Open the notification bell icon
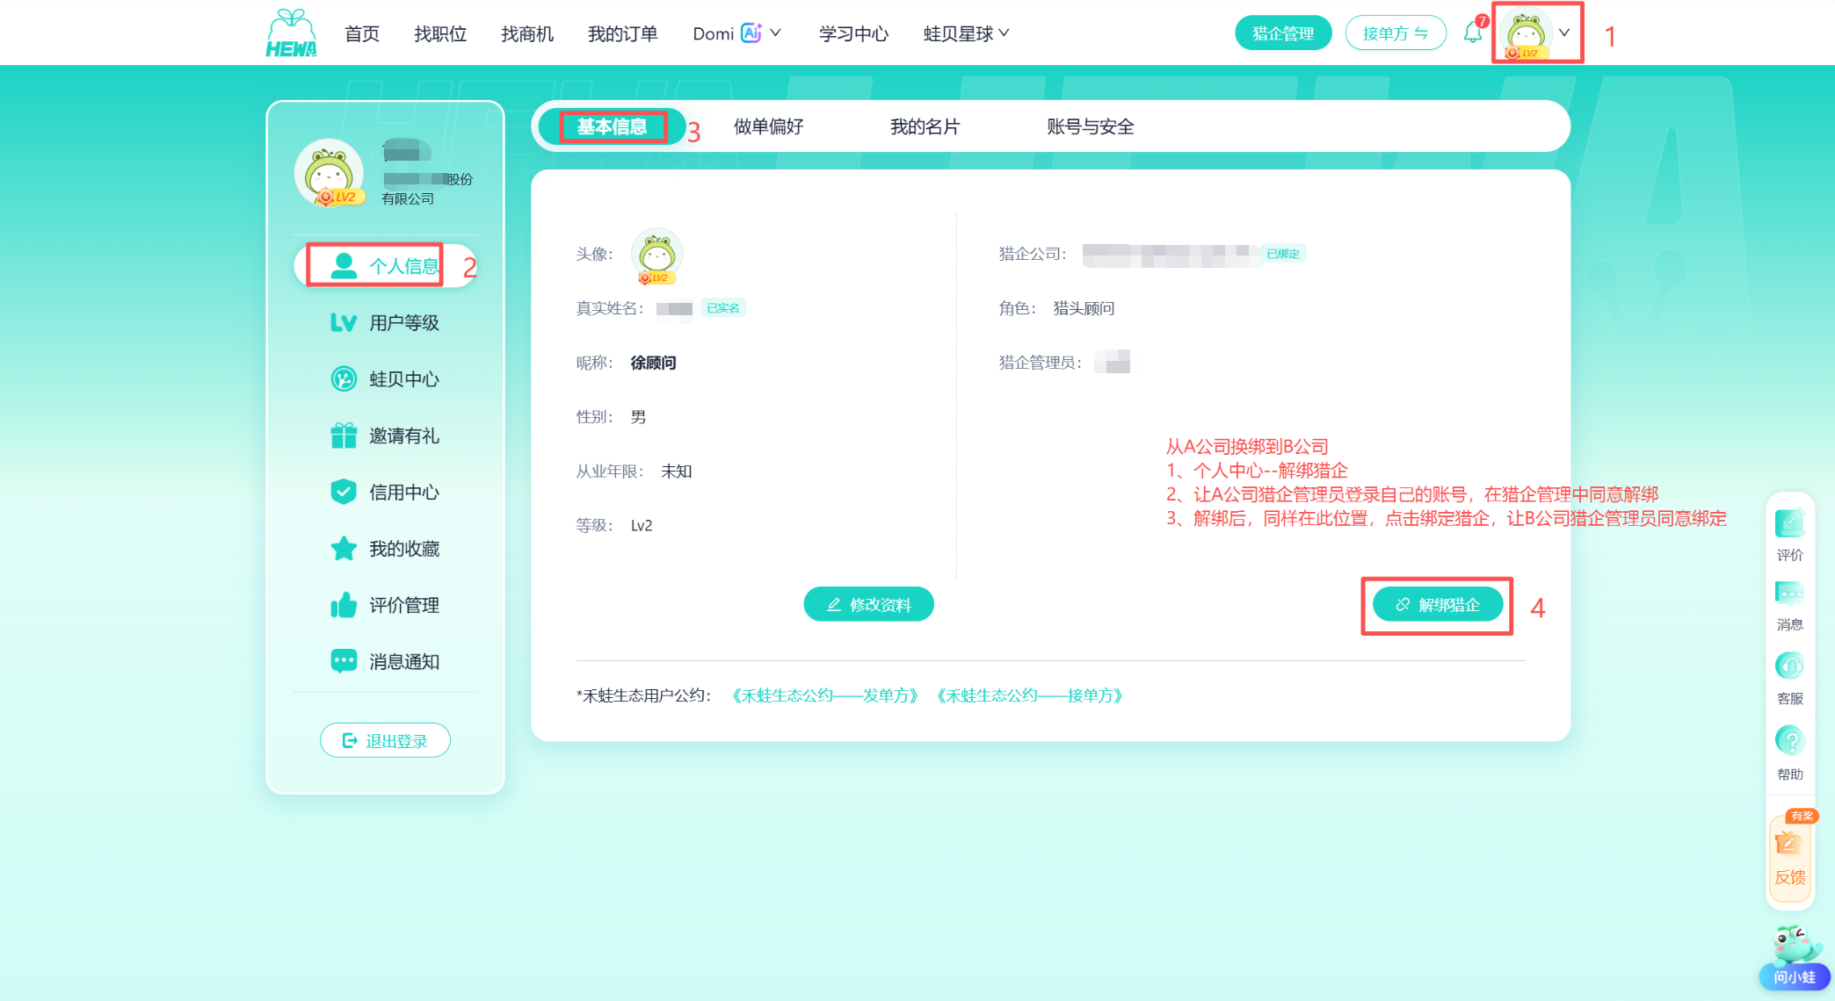 click(1472, 33)
